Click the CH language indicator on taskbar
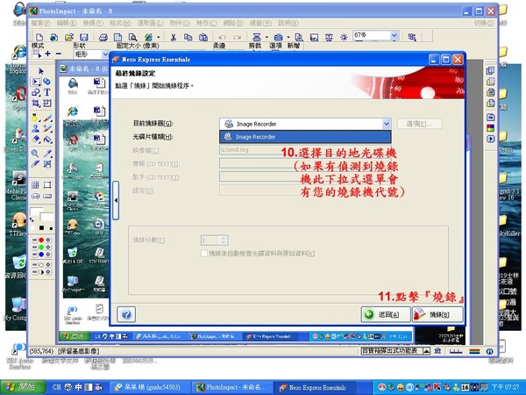Screen dimensions: 526x395 tap(57, 387)
